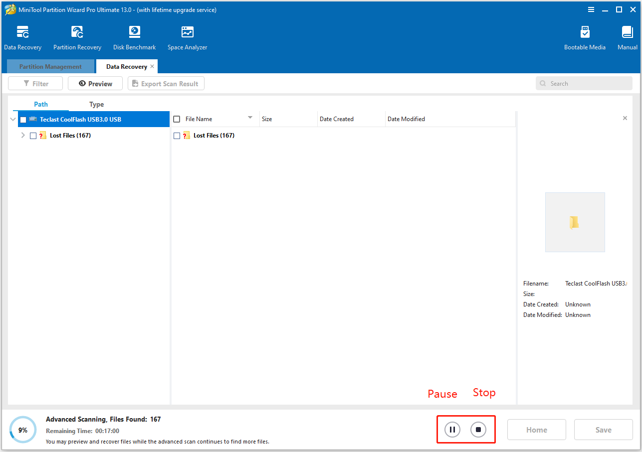Collapse the Teclast CoolFlash USB drive node
Viewport: 642px width, 452px height.
(x=12, y=119)
